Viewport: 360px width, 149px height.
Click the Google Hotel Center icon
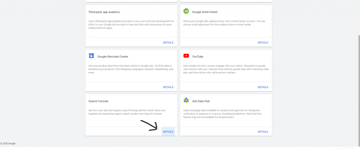click(x=186, y=11)
